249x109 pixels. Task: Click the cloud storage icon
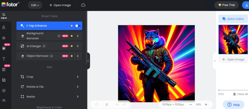[83, 5]
